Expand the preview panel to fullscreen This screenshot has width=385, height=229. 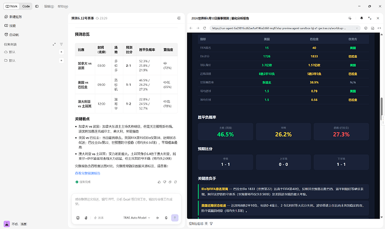point(370,18)
